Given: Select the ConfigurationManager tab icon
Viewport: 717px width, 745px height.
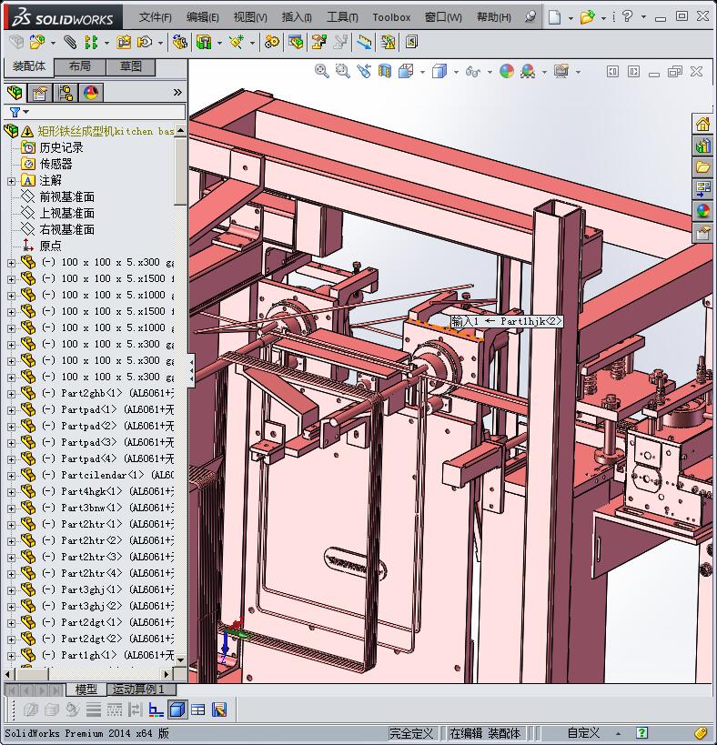Looking at the screenshot, I should [x=66, y=93].
